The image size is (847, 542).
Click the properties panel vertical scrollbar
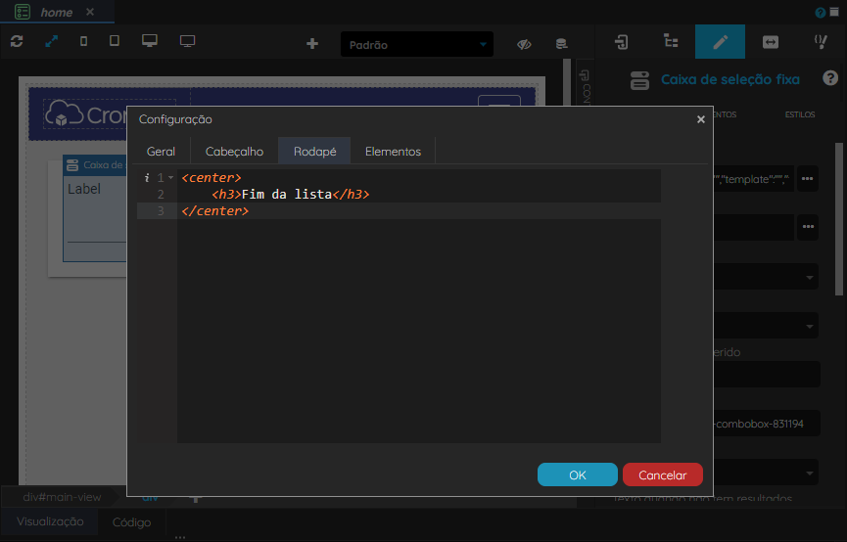pos(839,218)
